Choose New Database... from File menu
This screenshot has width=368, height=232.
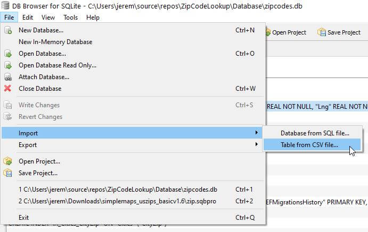click(133, 30)
